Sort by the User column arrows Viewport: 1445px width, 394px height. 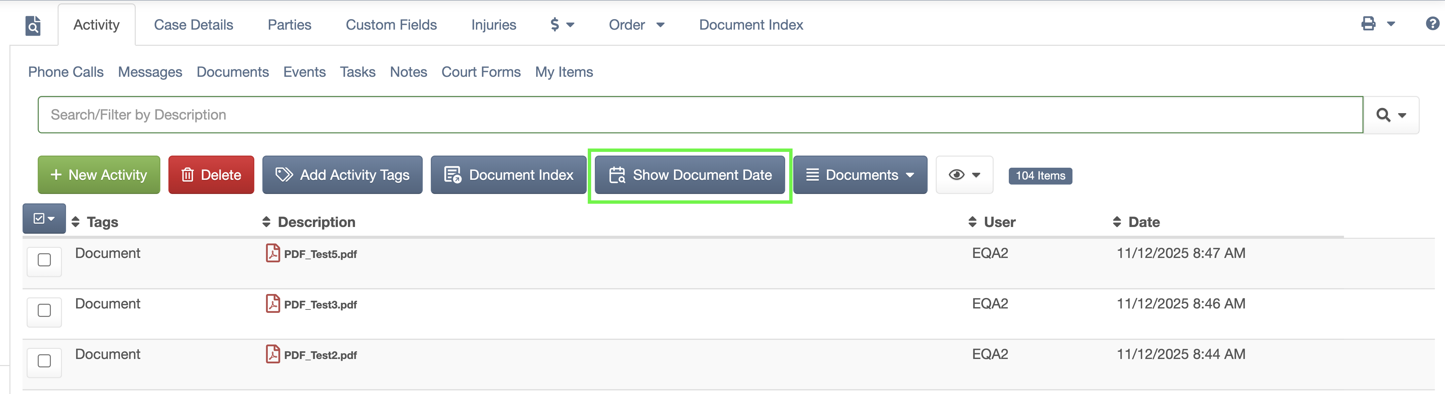[x=972, y=222]
